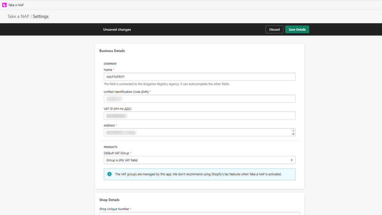
Task: Click Settings in the breadcrumb
Action: tap(41, 16)
